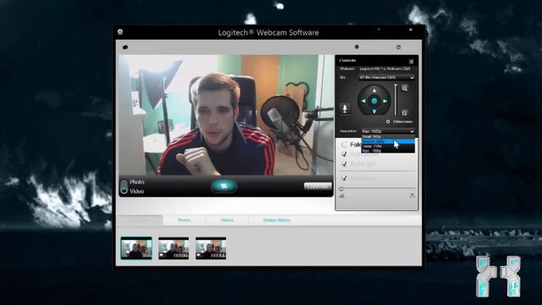Re-center the camera with the center pan button
This screenshot has height=305, width=542.
click(374, 101)
